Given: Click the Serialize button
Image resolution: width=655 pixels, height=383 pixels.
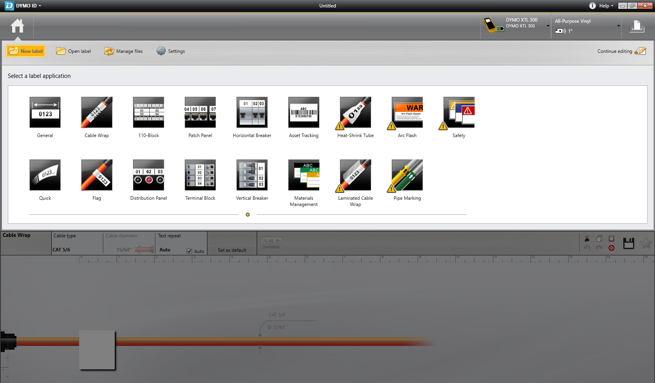Looking at the screenshot, I should (271, 243).
